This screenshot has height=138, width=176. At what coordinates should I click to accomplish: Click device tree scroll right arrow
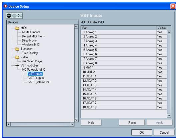coord(72,124)
